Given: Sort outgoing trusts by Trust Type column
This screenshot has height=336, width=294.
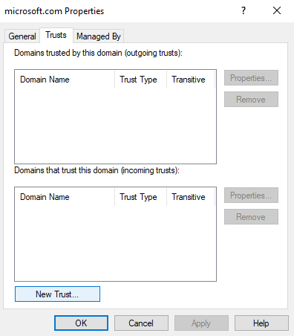Looking at the screenshot, I should (141, 80).
